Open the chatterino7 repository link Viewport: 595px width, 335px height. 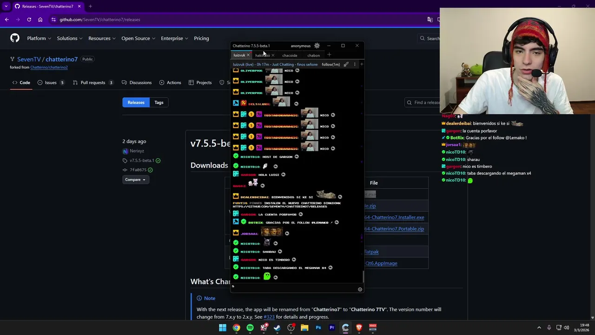coord(61,59)
